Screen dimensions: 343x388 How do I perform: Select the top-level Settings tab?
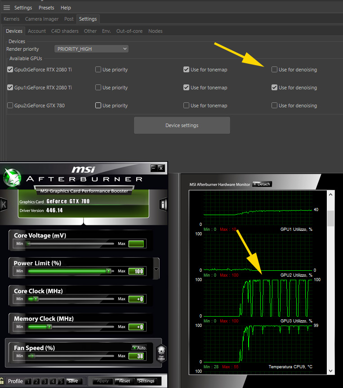(x=88, y=19)
